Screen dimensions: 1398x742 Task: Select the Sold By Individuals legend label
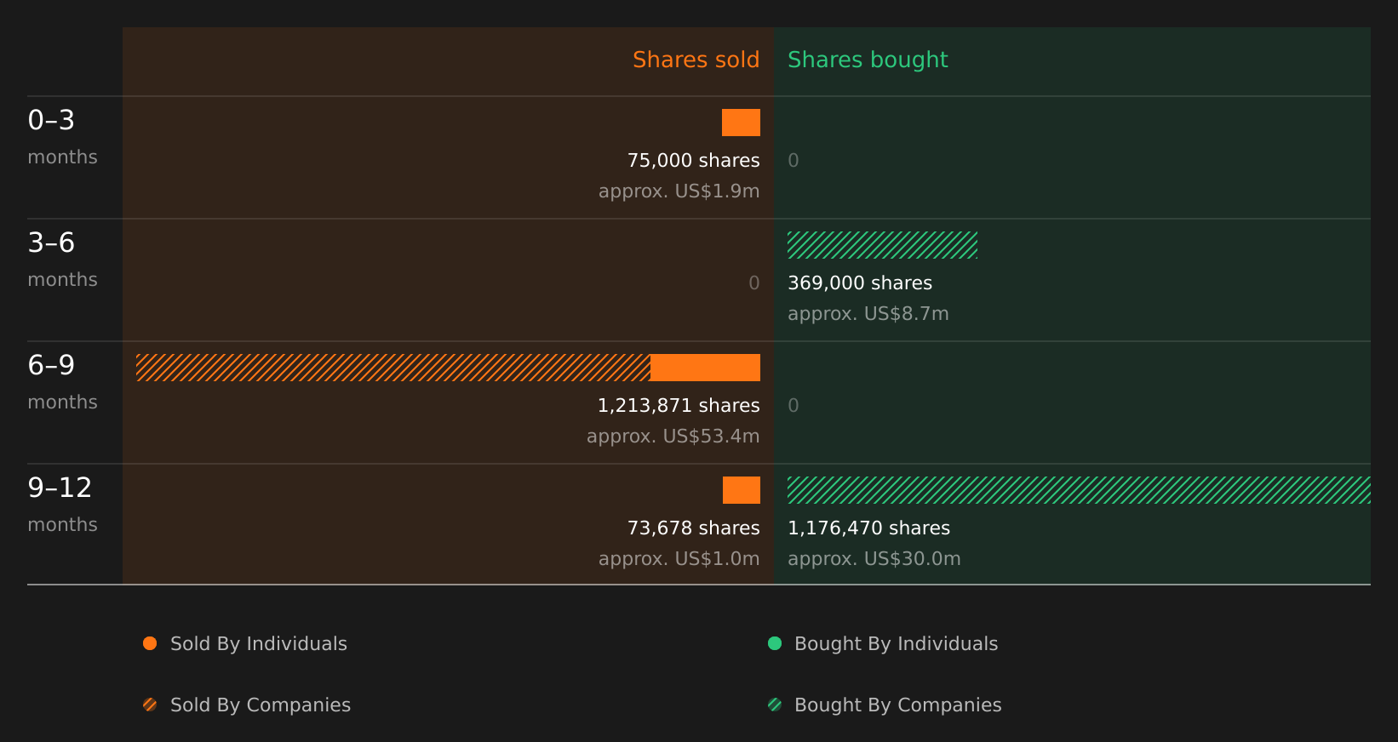259,644
